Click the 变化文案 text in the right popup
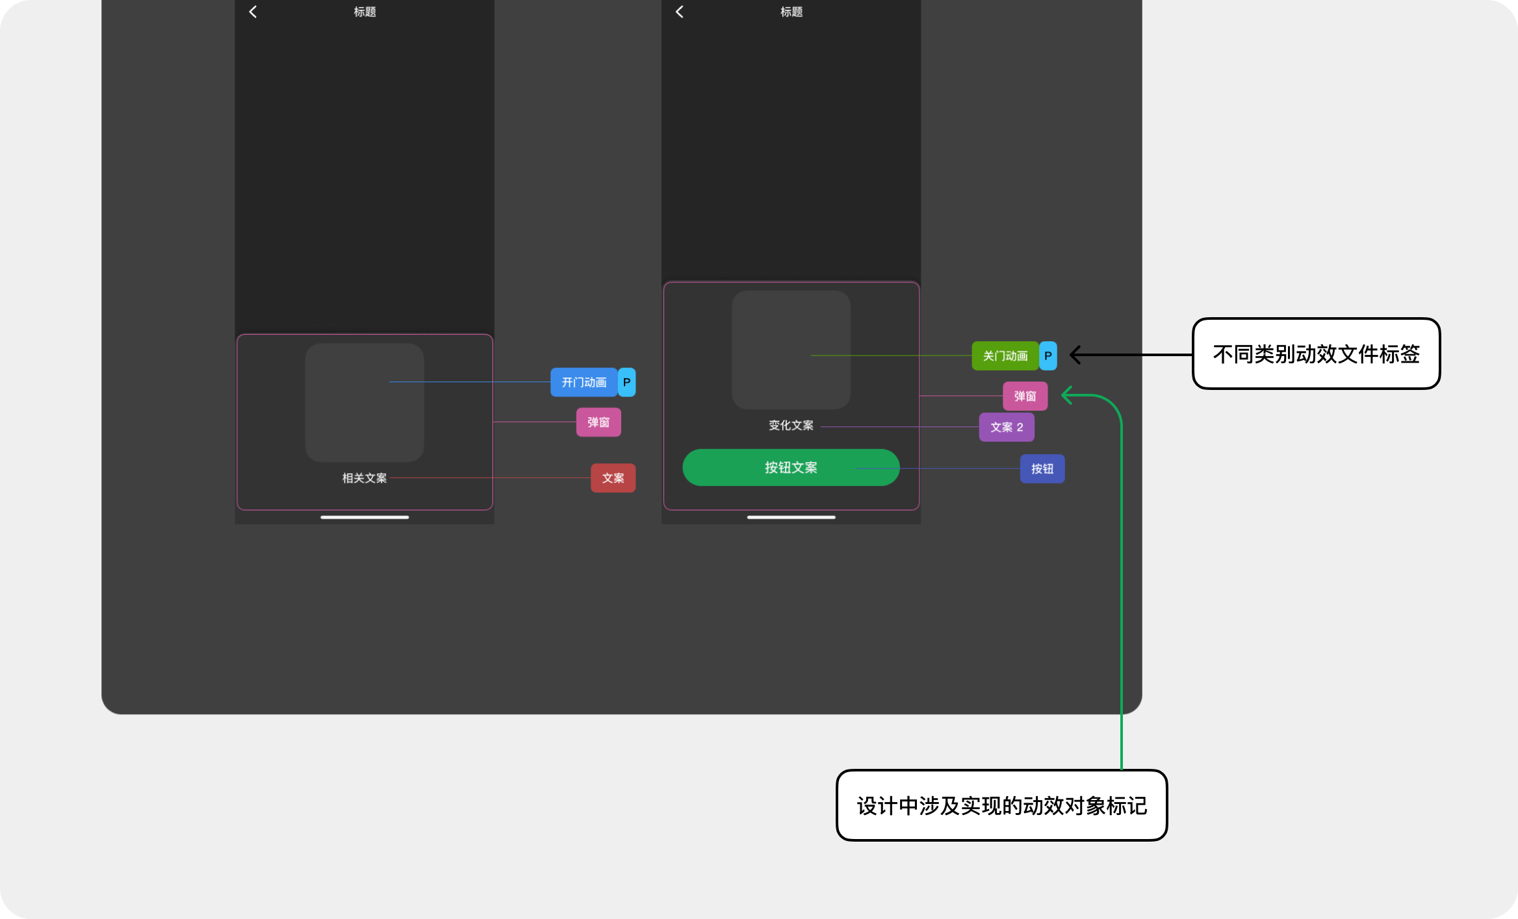Screen dimensions: 1518x919 coord(791,425)
